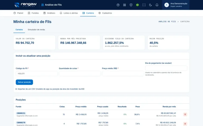The image size is (203, 126).
Task: Click the Dia do pagamento field
Action: 166,68
